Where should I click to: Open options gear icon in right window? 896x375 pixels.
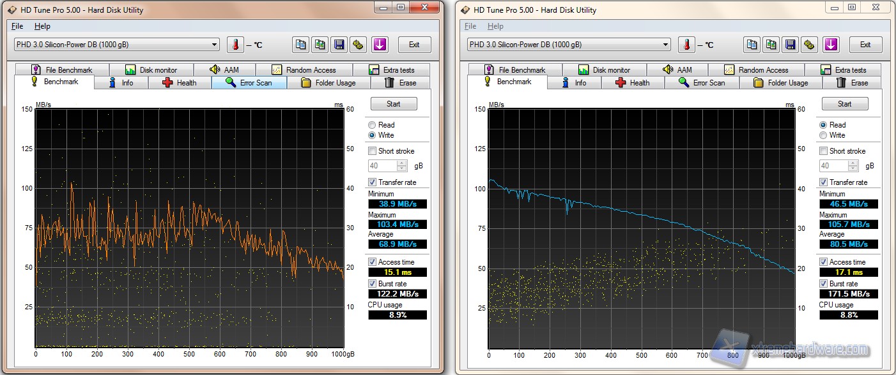810,45
